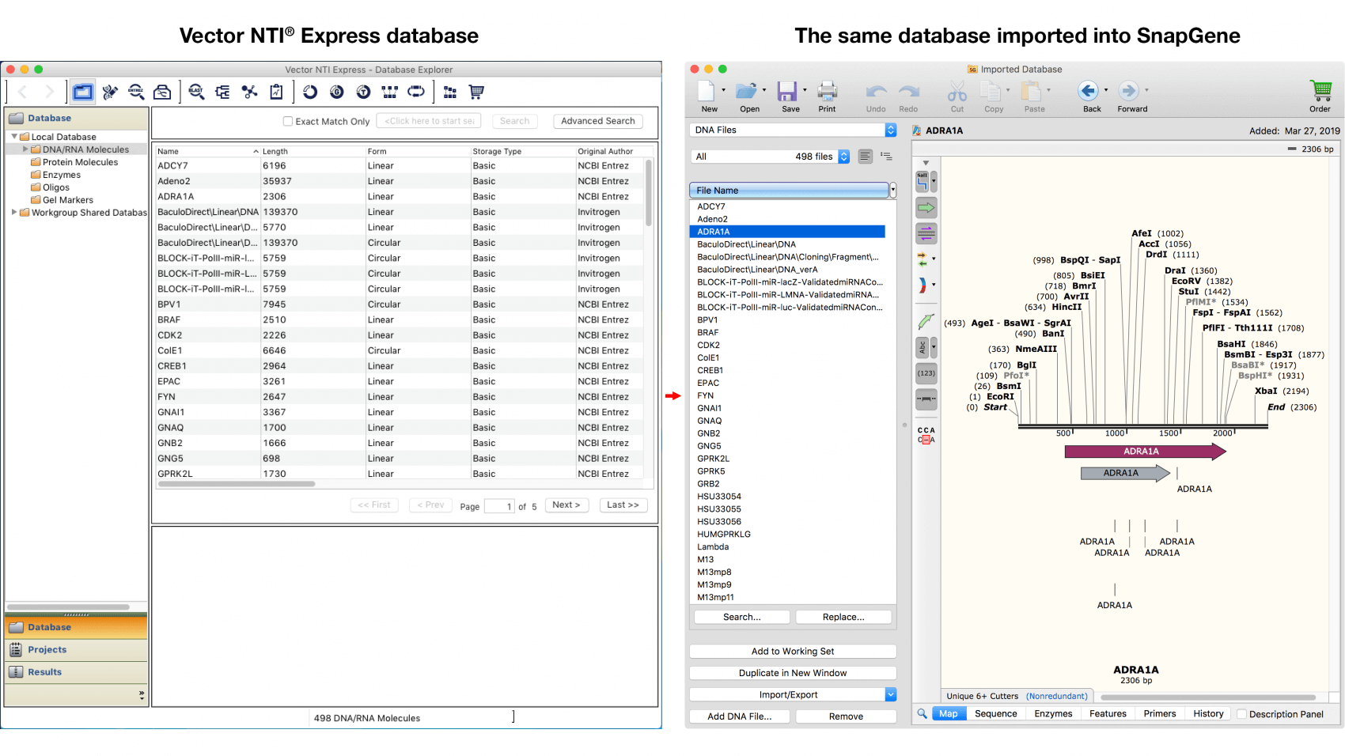The image size is (1345, 756).
Task: Toggle enzyme display with the SalI sidebar icon
Action: click(924, 182)
